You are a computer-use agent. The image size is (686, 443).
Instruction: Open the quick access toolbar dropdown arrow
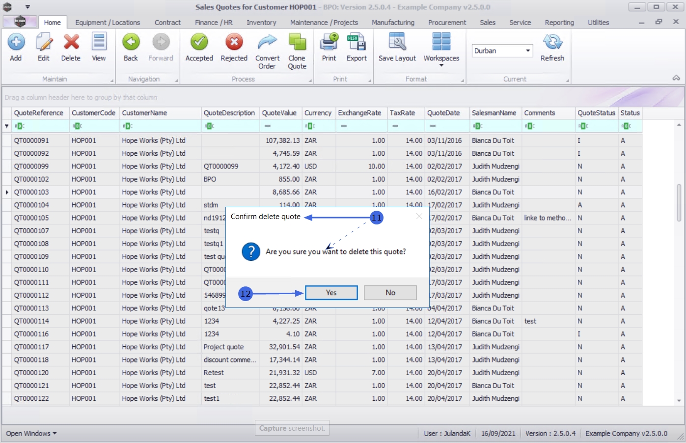coord(27,7)
